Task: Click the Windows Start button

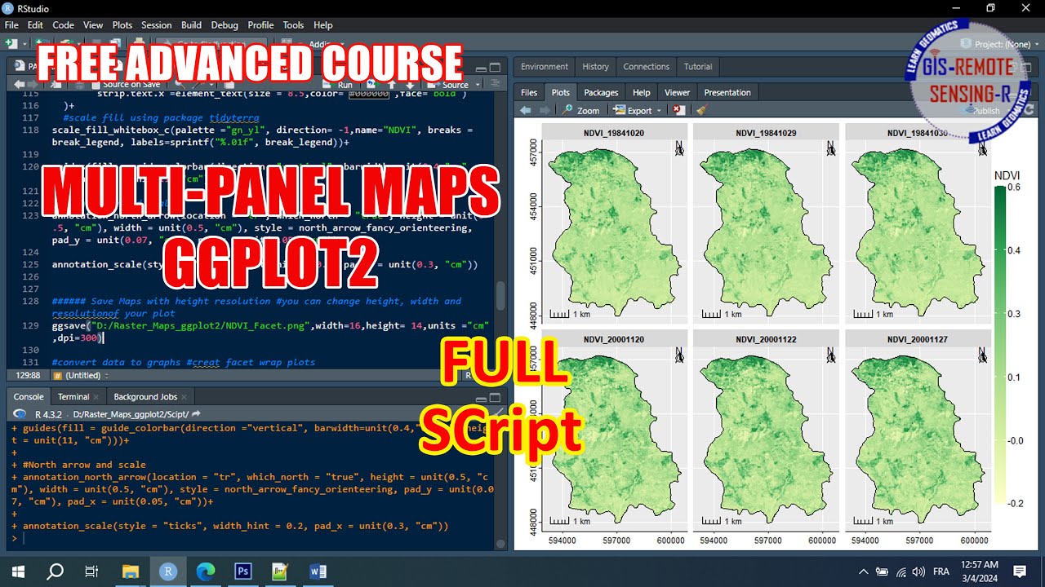Action: [18, 572]
